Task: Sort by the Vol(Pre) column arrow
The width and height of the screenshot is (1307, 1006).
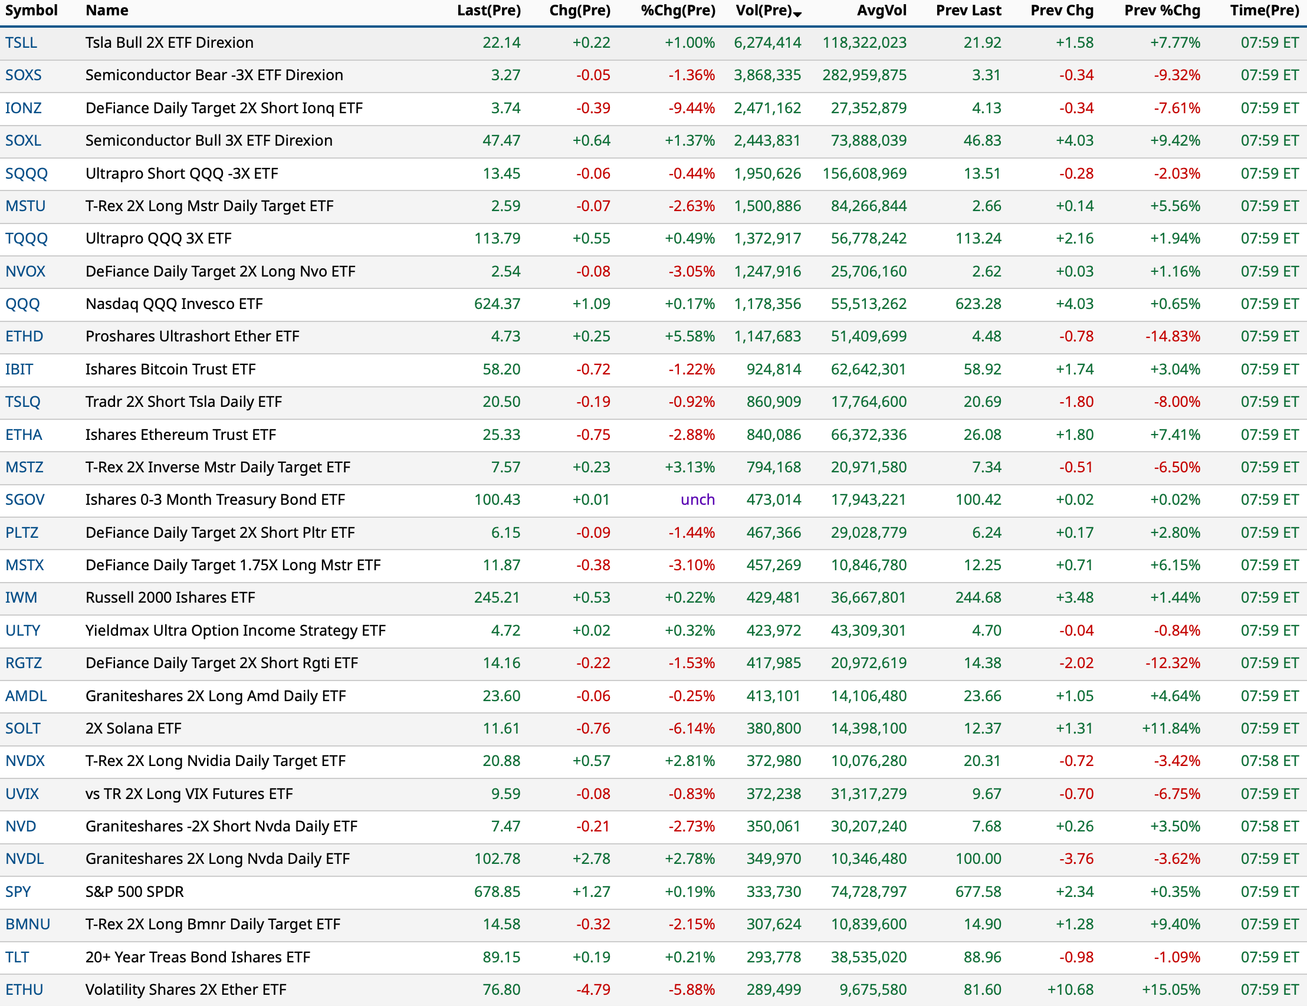Action: point(797,13)
